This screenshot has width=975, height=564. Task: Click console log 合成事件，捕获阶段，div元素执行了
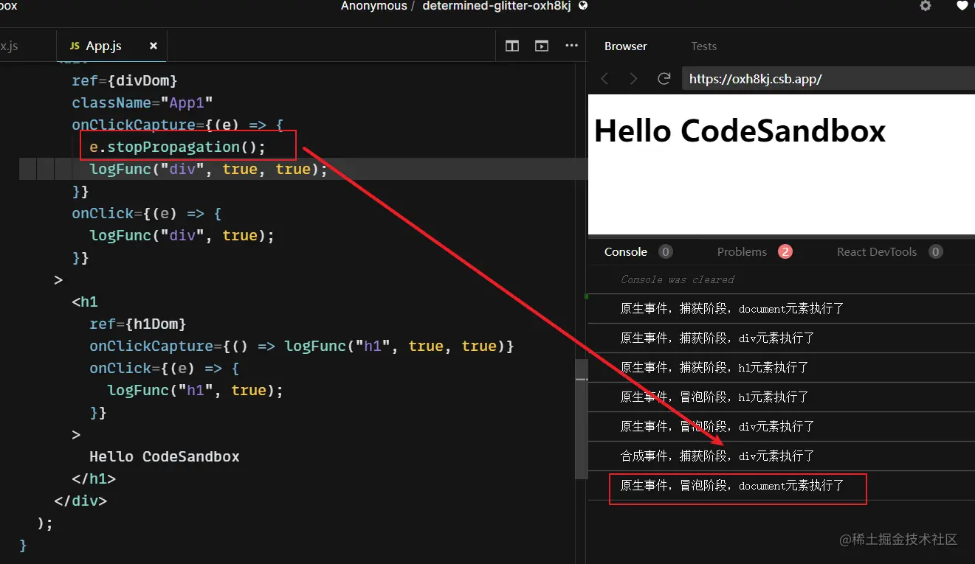tap(717, 456)
